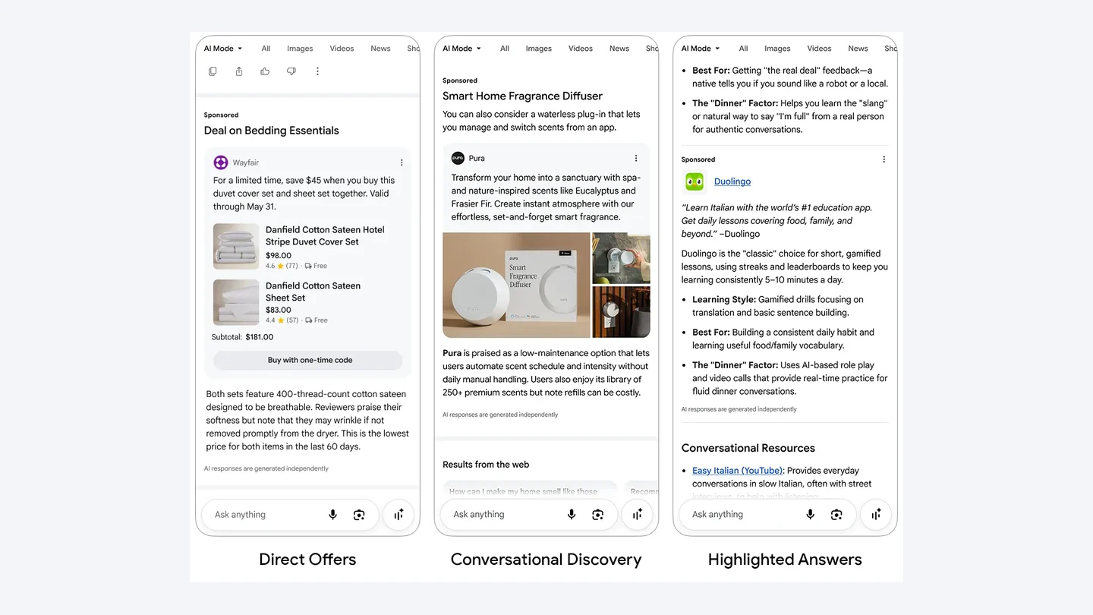The image size is (1093, 615).
Task: Open Pura diffuser plugged into outlet image
Action: point(621,258)
